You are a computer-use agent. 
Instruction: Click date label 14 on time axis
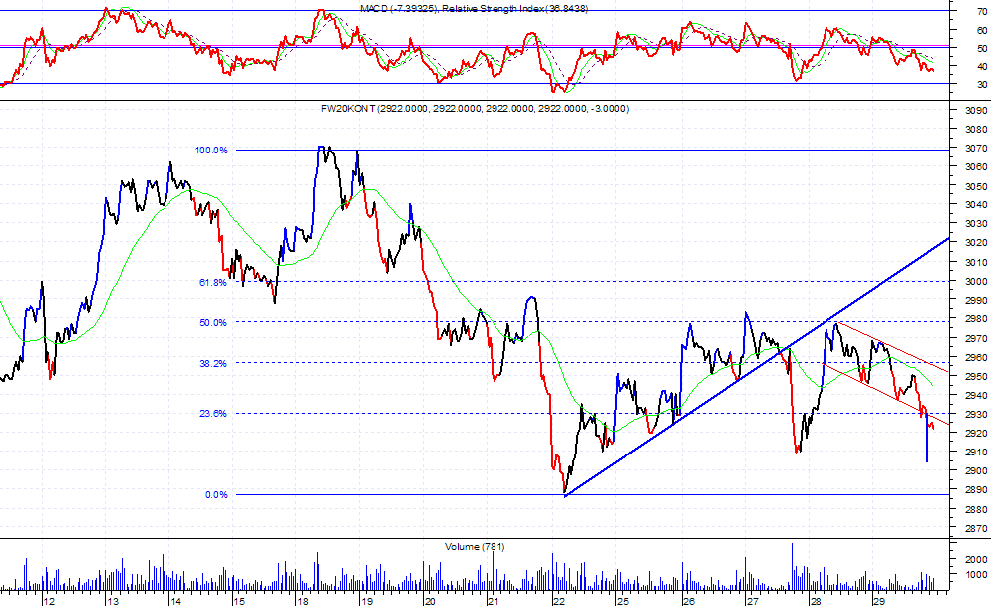[x=175, y=601]
